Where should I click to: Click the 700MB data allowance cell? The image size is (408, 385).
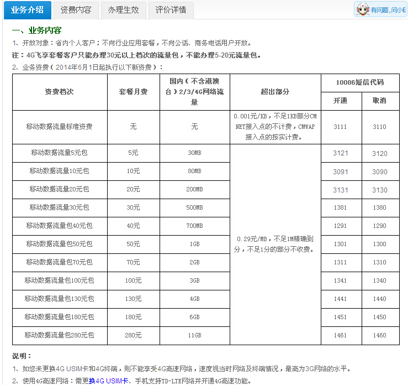195,226
